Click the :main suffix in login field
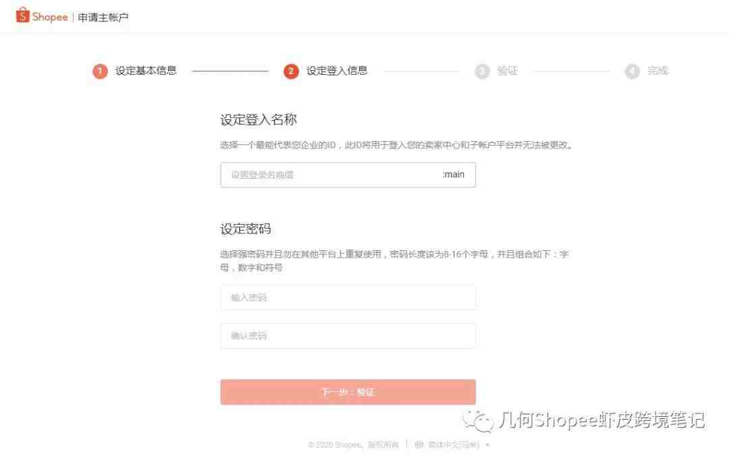The image size is (729, 454). [x=454, y=174]
